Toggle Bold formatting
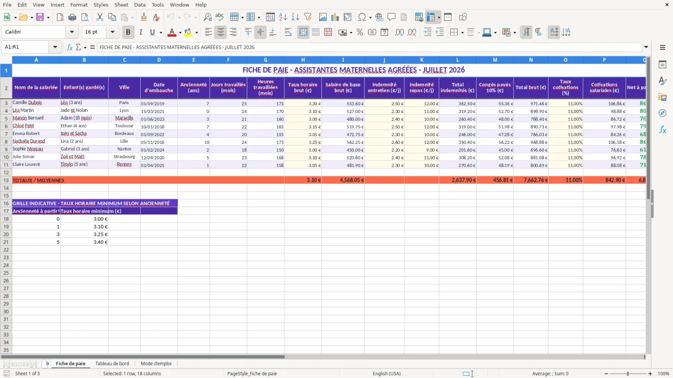Image resolution: width=673 pixels, height=378 pixels. click(128, 32)
